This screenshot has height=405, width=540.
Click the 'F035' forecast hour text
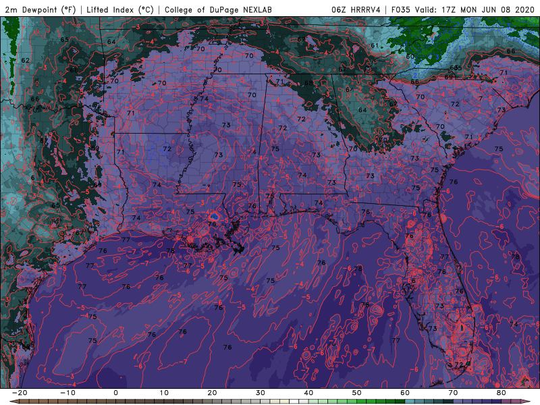point(401,9)
